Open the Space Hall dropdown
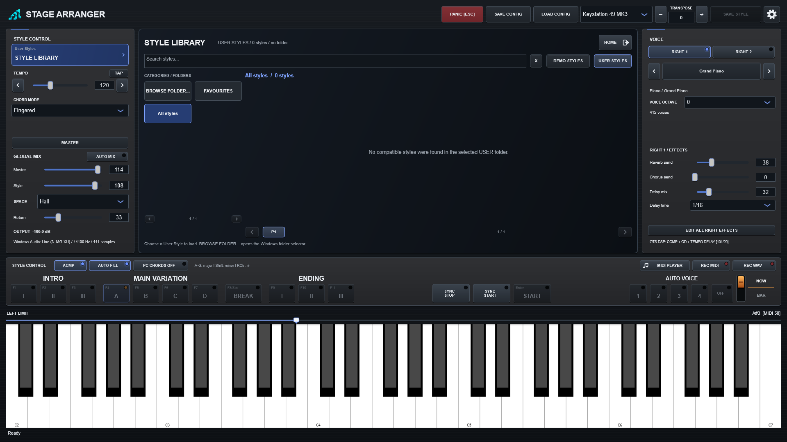This screenshot has width=787, height=442. pos(83,202)
